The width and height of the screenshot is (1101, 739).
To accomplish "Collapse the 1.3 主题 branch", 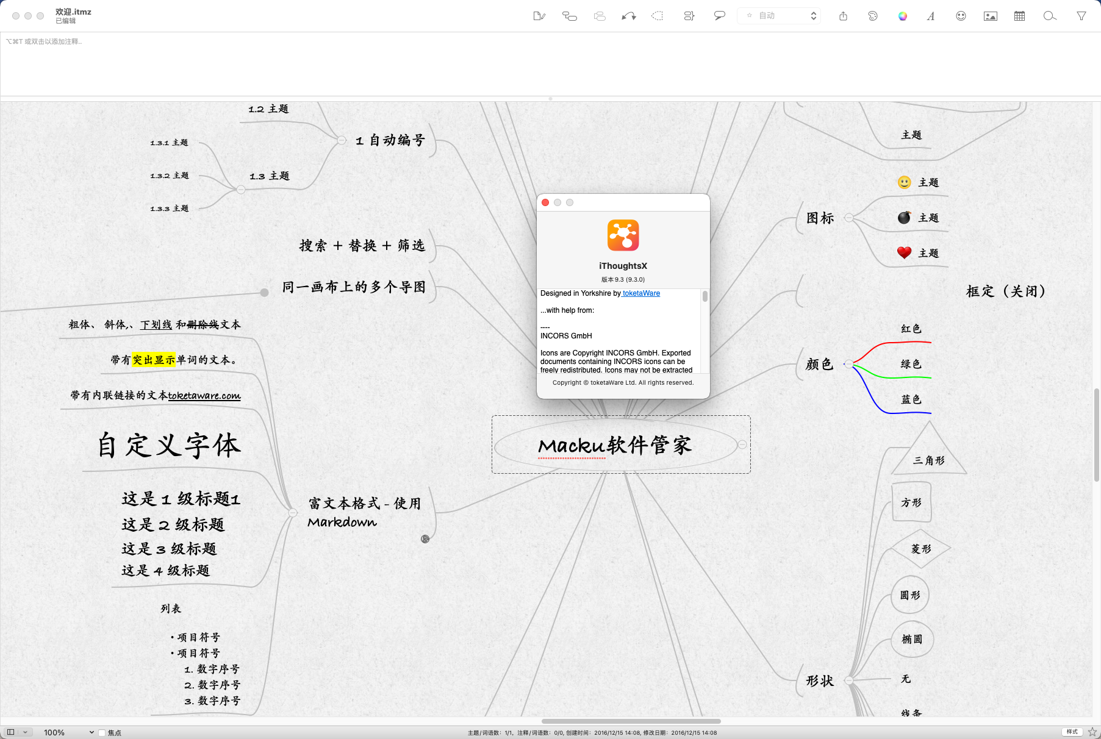I will tap(241, 190).
